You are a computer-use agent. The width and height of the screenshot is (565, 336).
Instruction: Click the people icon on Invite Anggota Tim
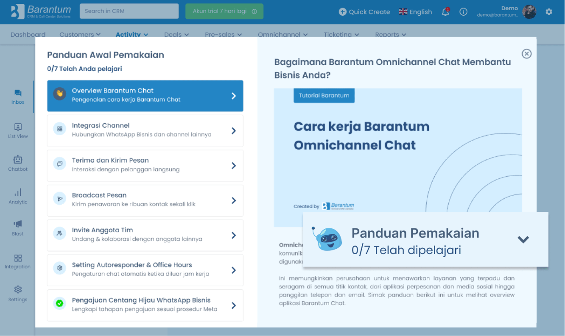tap(59, 233)
